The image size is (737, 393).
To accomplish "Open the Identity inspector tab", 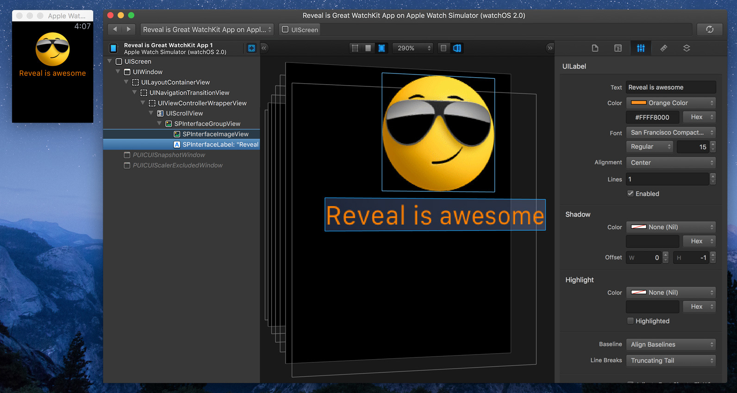I will pyautogui.click(x=618, y=48).
